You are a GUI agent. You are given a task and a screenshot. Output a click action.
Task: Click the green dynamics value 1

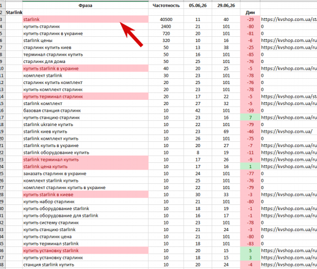click(250, 167)
